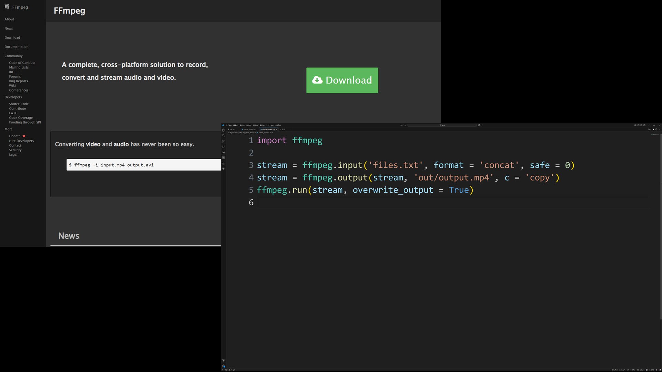This screenshot has width=662, height=372.
Task: Open the File menu in VS Code
Action: click(228, 125)
